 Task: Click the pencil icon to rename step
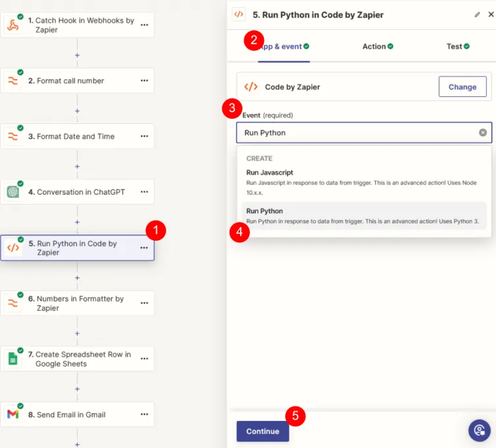(x=478, y=15)
